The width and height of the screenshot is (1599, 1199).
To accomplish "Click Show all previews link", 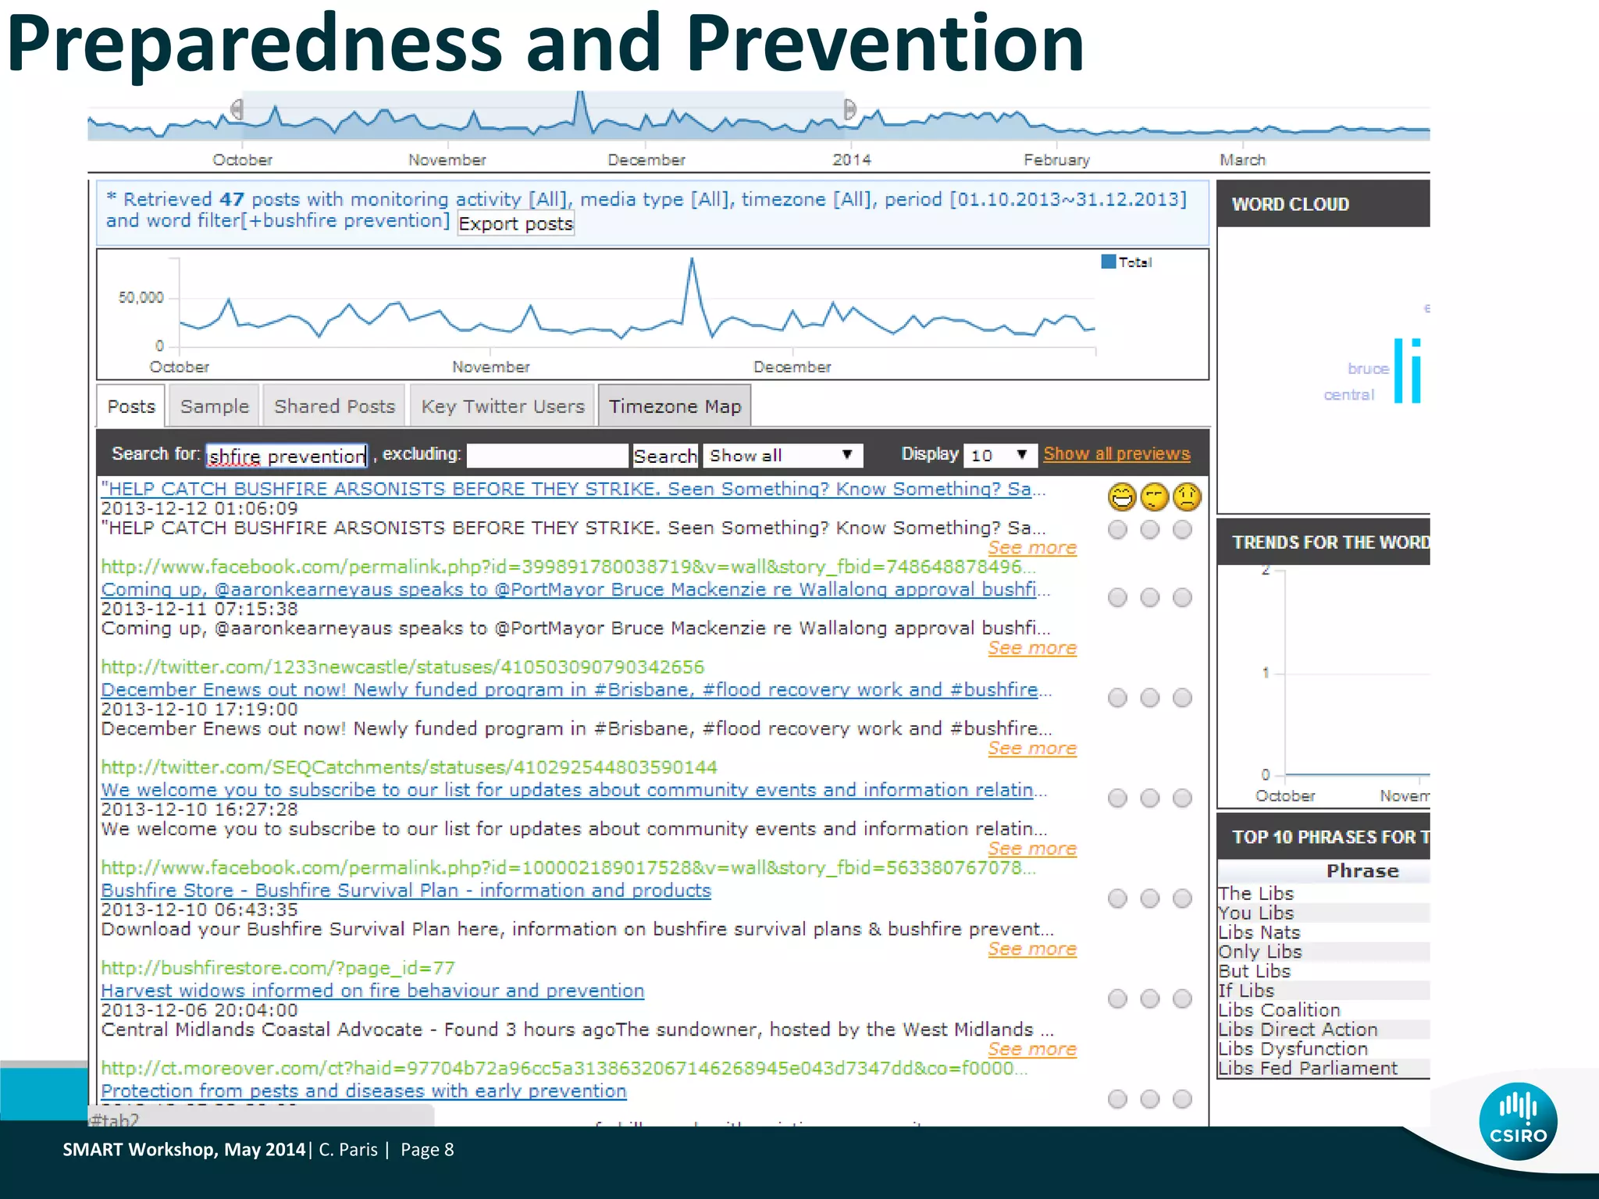I will 1116,454.
